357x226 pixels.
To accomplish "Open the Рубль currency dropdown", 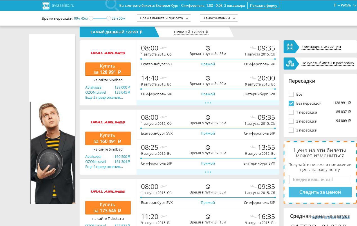I will coord(345,5).
